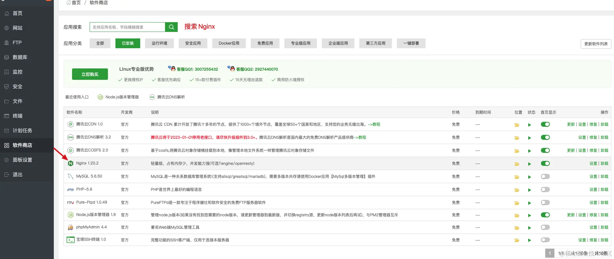
Task: Click 修复 link for 腾讯云DNS解析 3.2
Action: coord(593,137)
